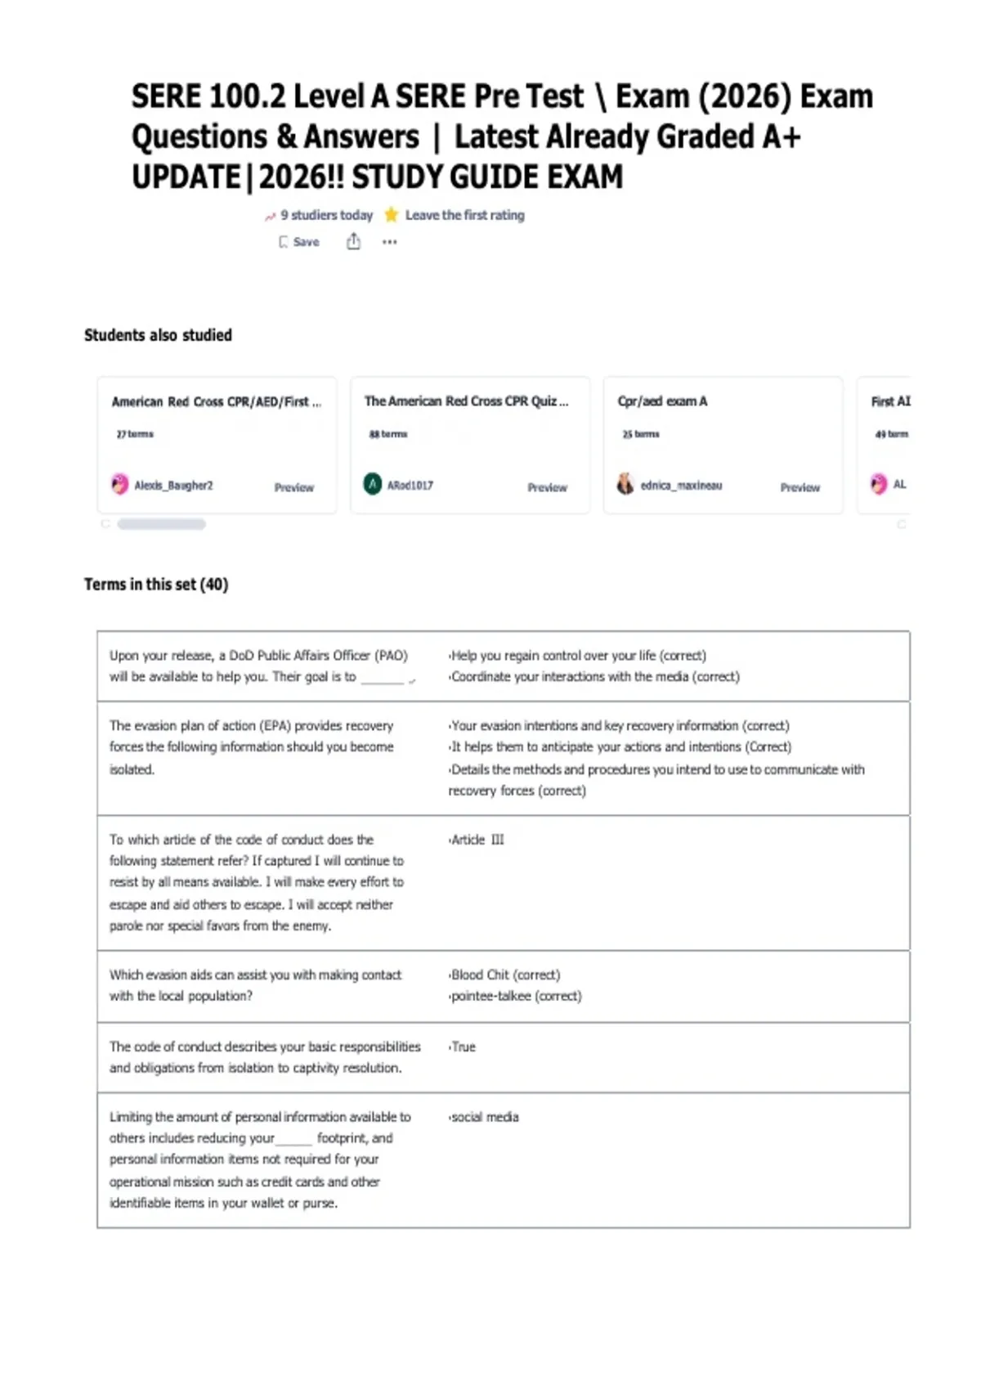
Task: Preview American Red Cross CPR/AED/First set
Action: [294, 487]
